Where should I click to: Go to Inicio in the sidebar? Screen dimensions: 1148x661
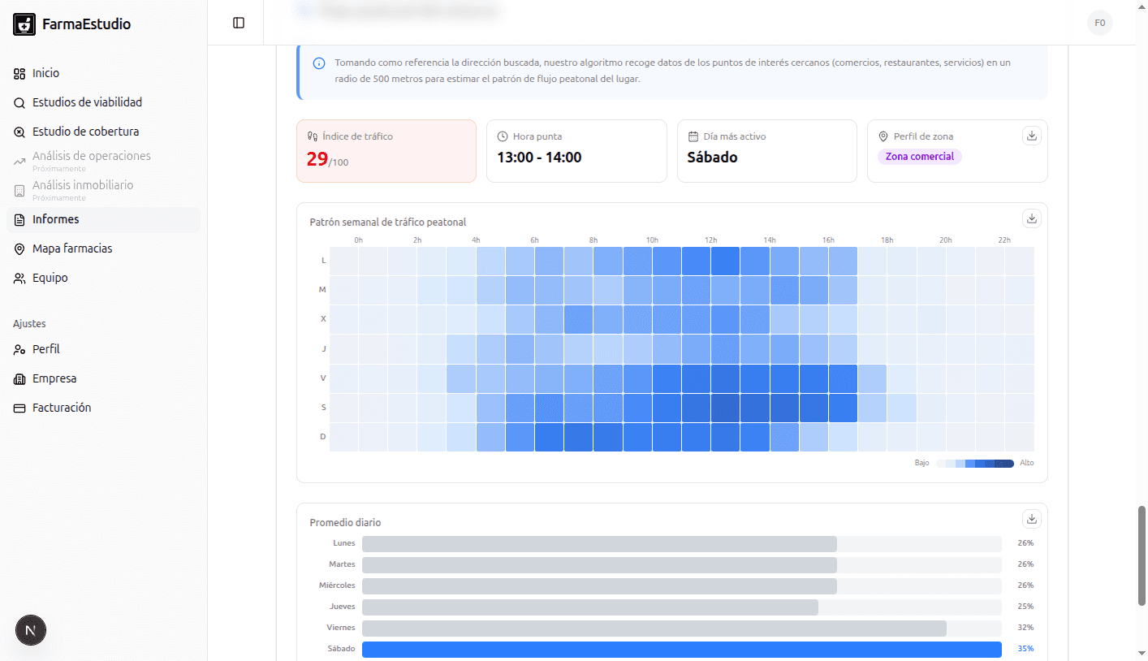[x=45, y=73]
